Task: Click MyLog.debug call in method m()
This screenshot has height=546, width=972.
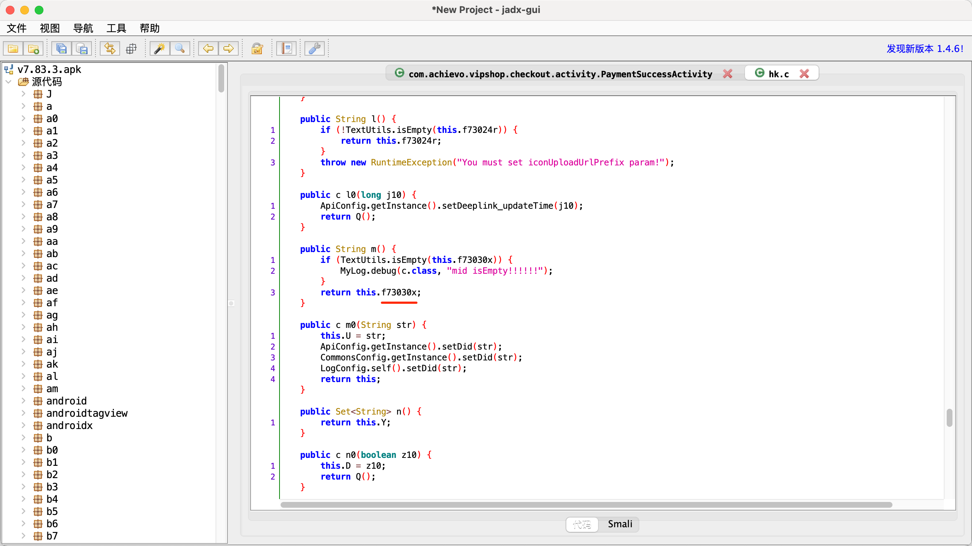Action: (368, 270)
